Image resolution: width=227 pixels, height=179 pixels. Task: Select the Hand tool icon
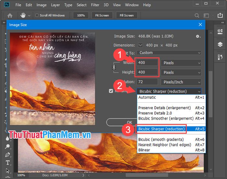(23, 15)
